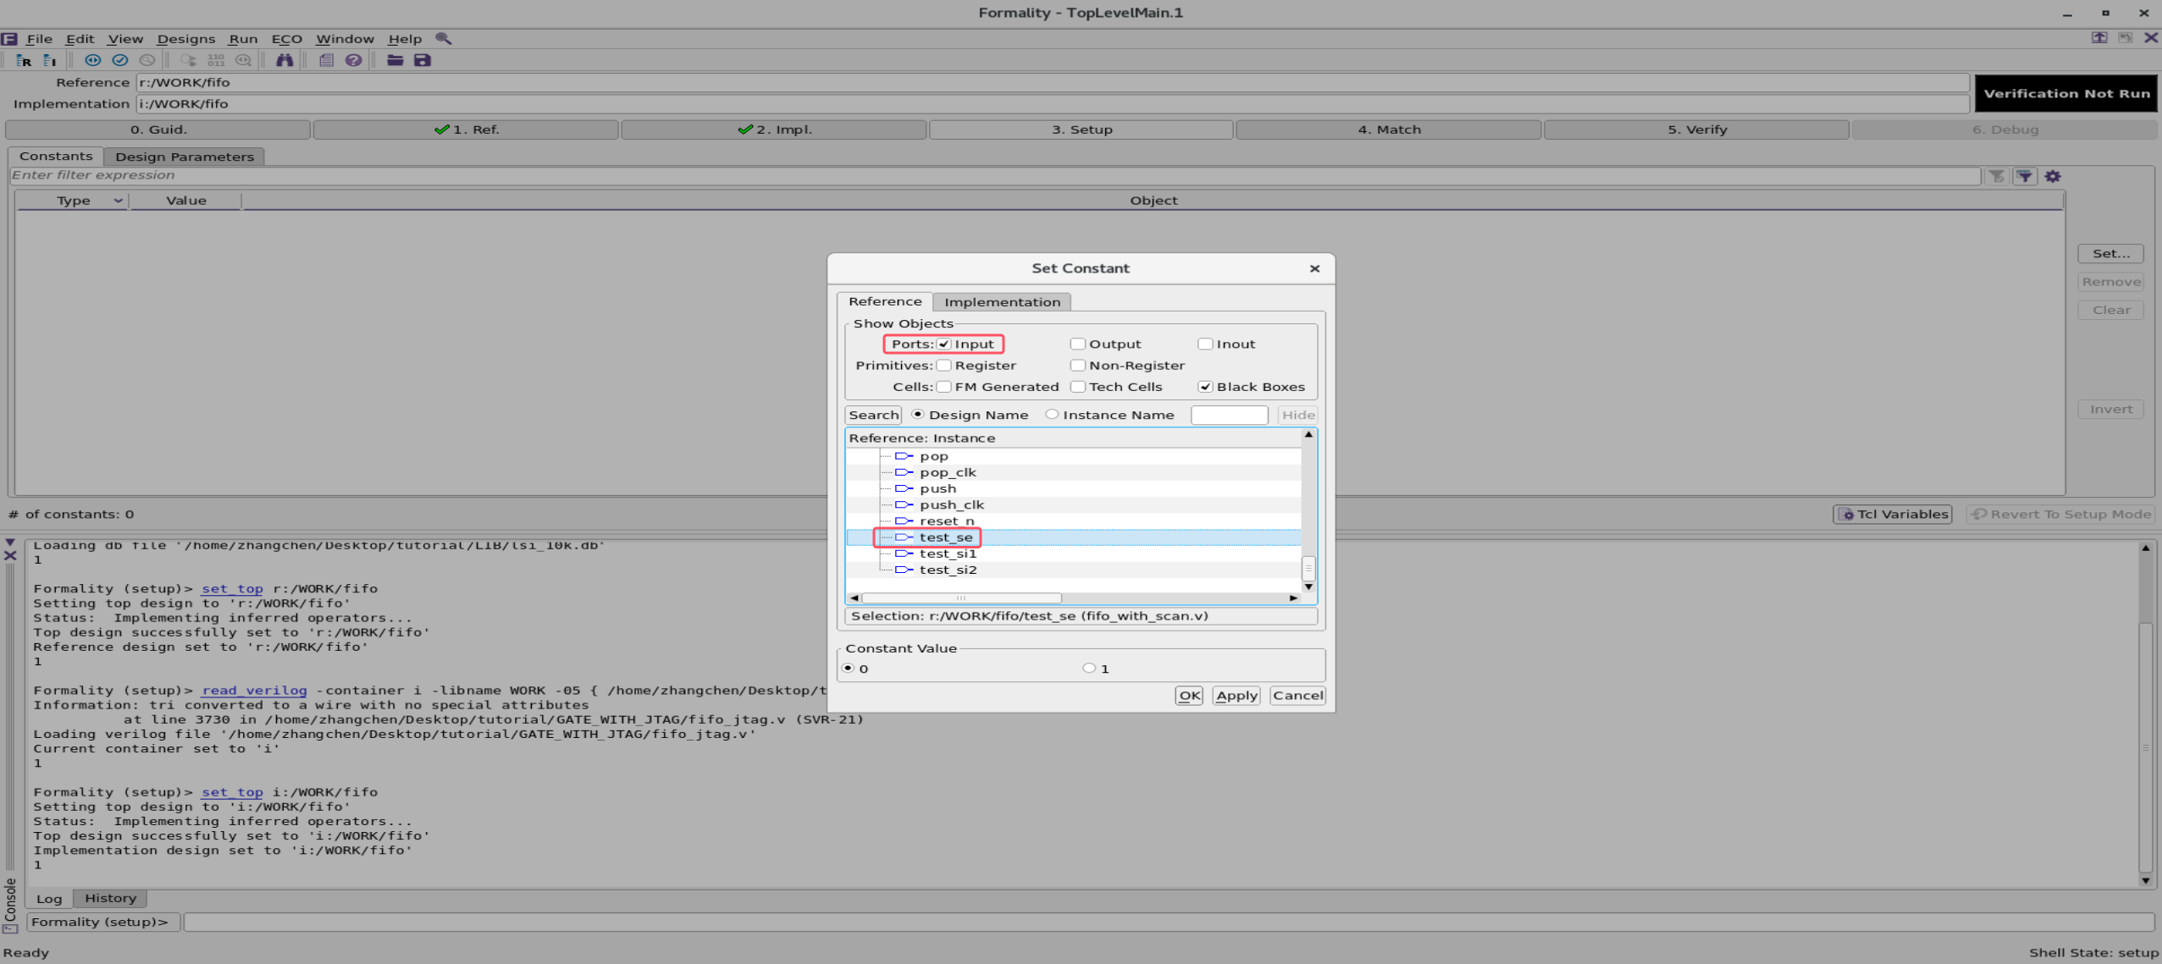Save the session with the disk toolbar icon
Image resolution: width=2162 pixels, height=964 pixels.
click(422, 60)
